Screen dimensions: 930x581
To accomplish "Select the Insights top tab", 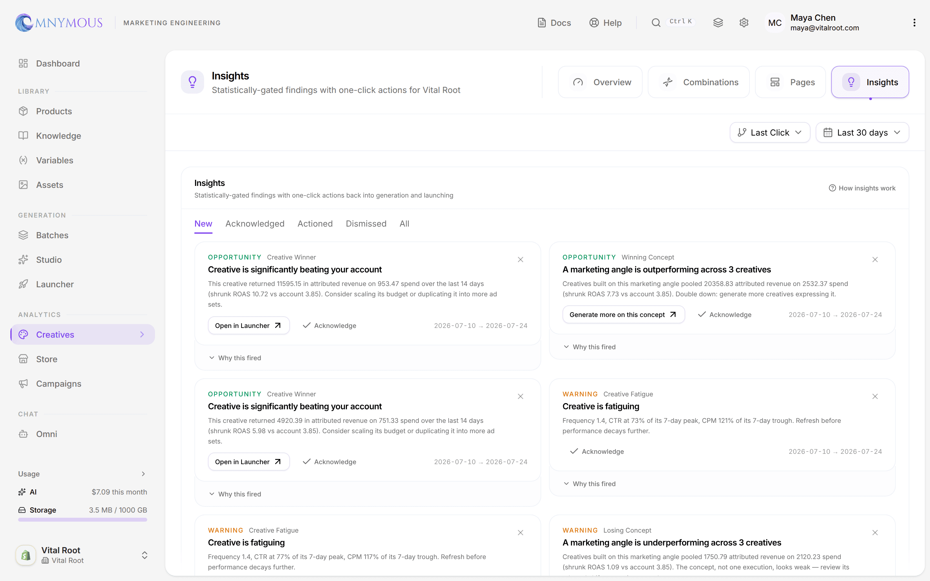I will [x=870, y=82].
